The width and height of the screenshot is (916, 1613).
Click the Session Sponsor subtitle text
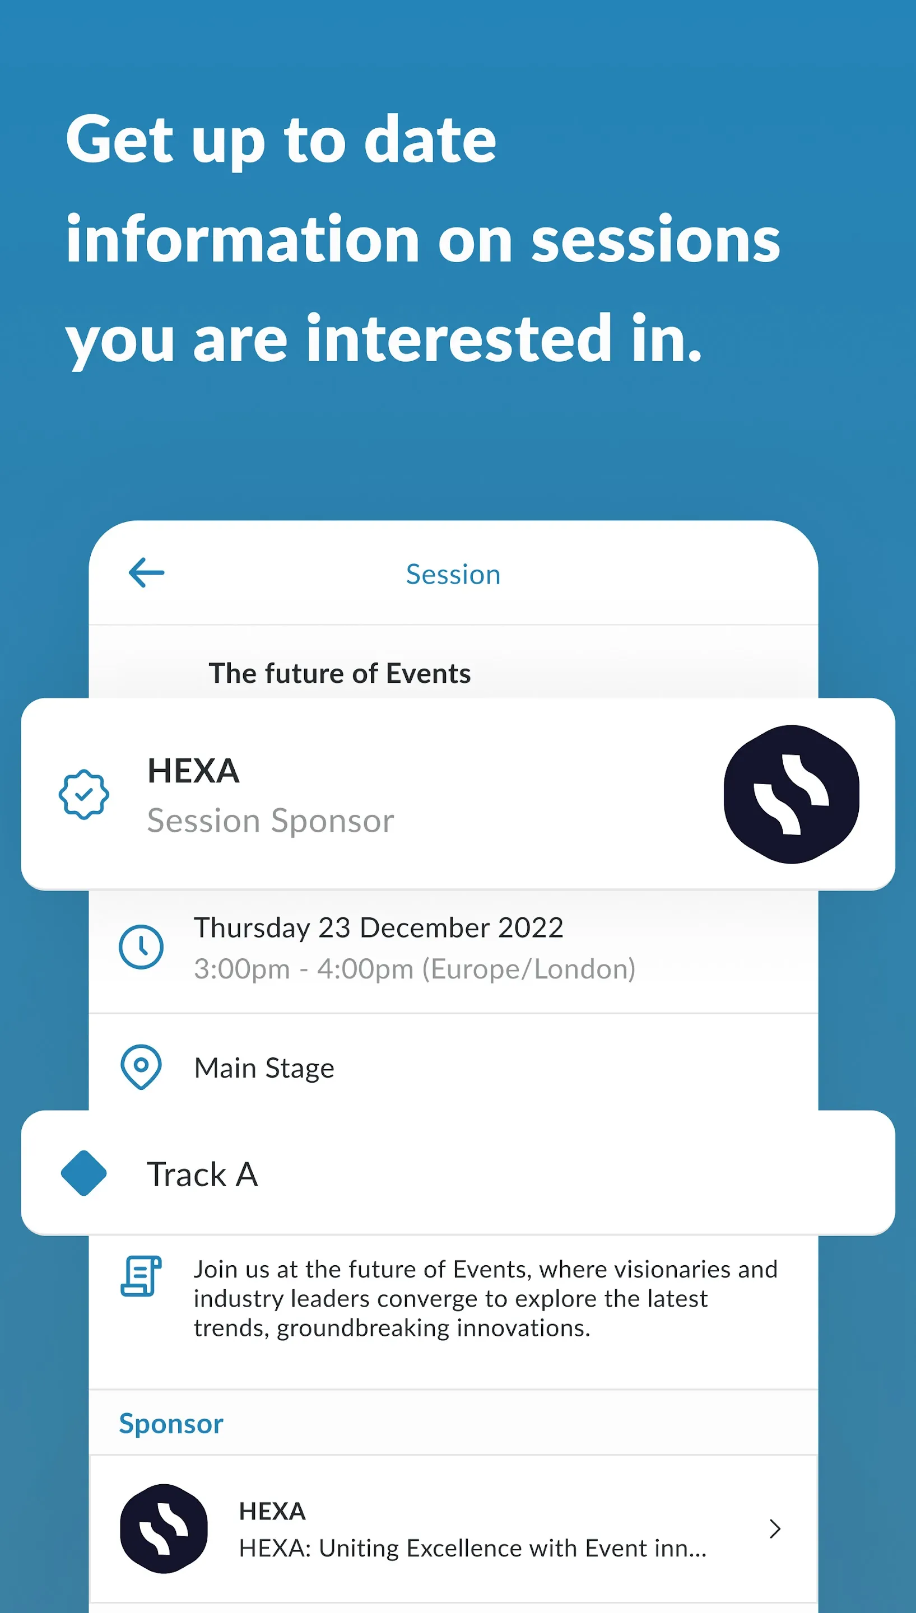(x=271, y=821)
